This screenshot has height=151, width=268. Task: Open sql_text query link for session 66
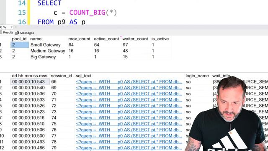129,82
